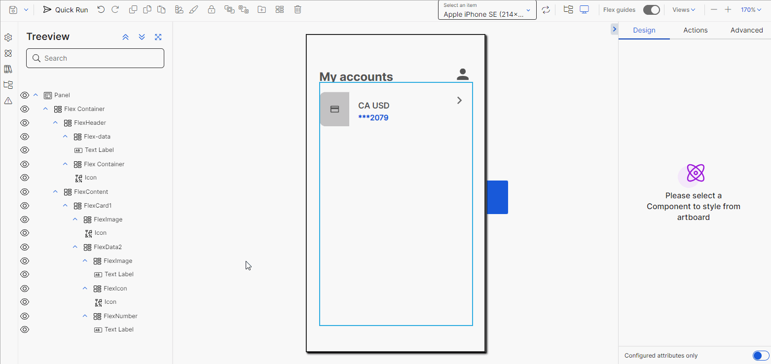
Task: Toggle the Flex guides switch
Action: click(x=651, y=9)
